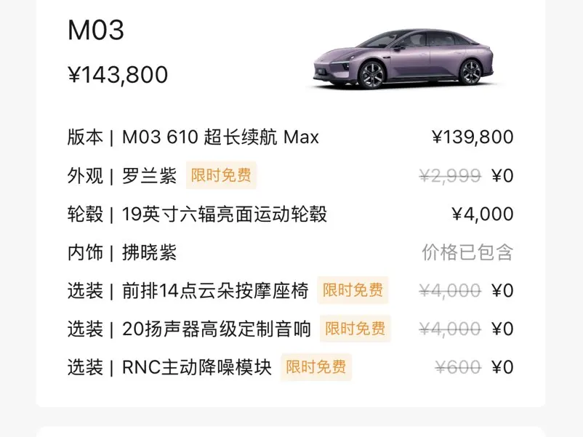Click the crossed-out ¥600 price
This screenshot has width=583, height=437.
tap(458, 367)
